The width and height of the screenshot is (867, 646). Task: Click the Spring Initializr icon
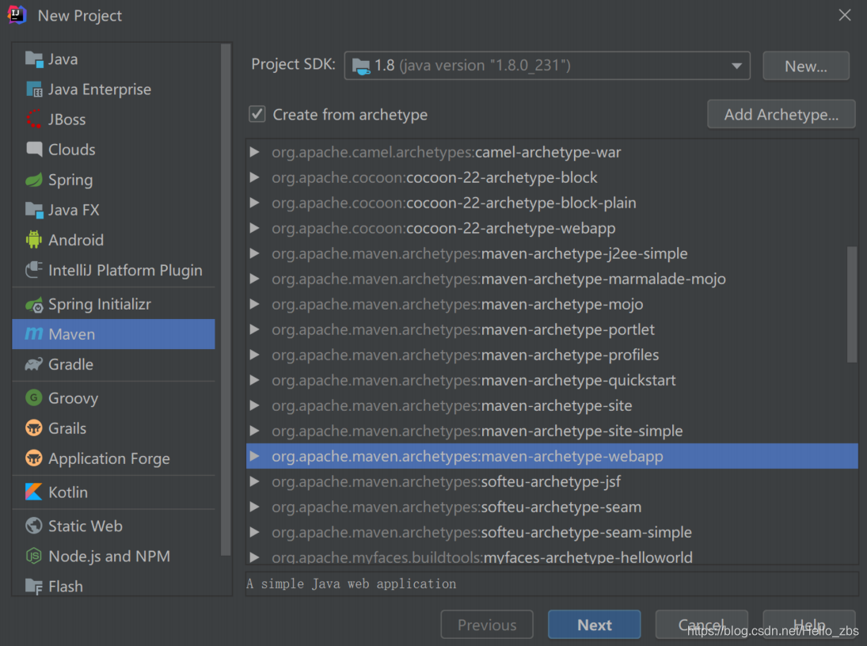click(34, 304)
